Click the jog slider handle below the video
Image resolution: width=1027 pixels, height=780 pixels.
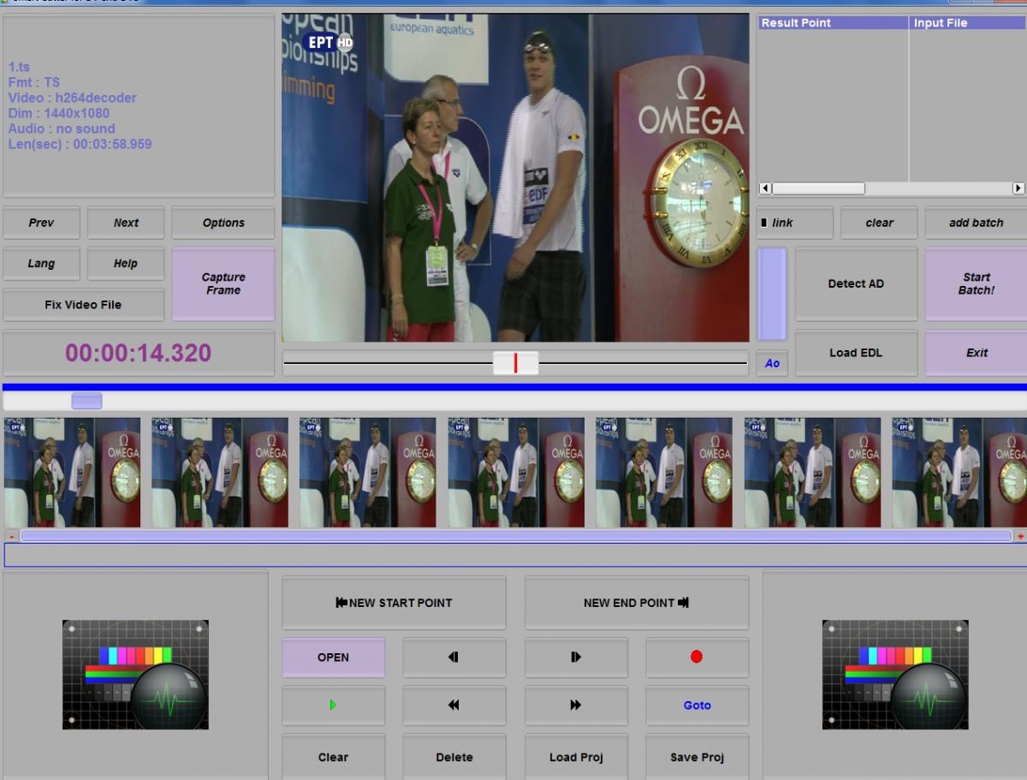[x=515, y=363]
